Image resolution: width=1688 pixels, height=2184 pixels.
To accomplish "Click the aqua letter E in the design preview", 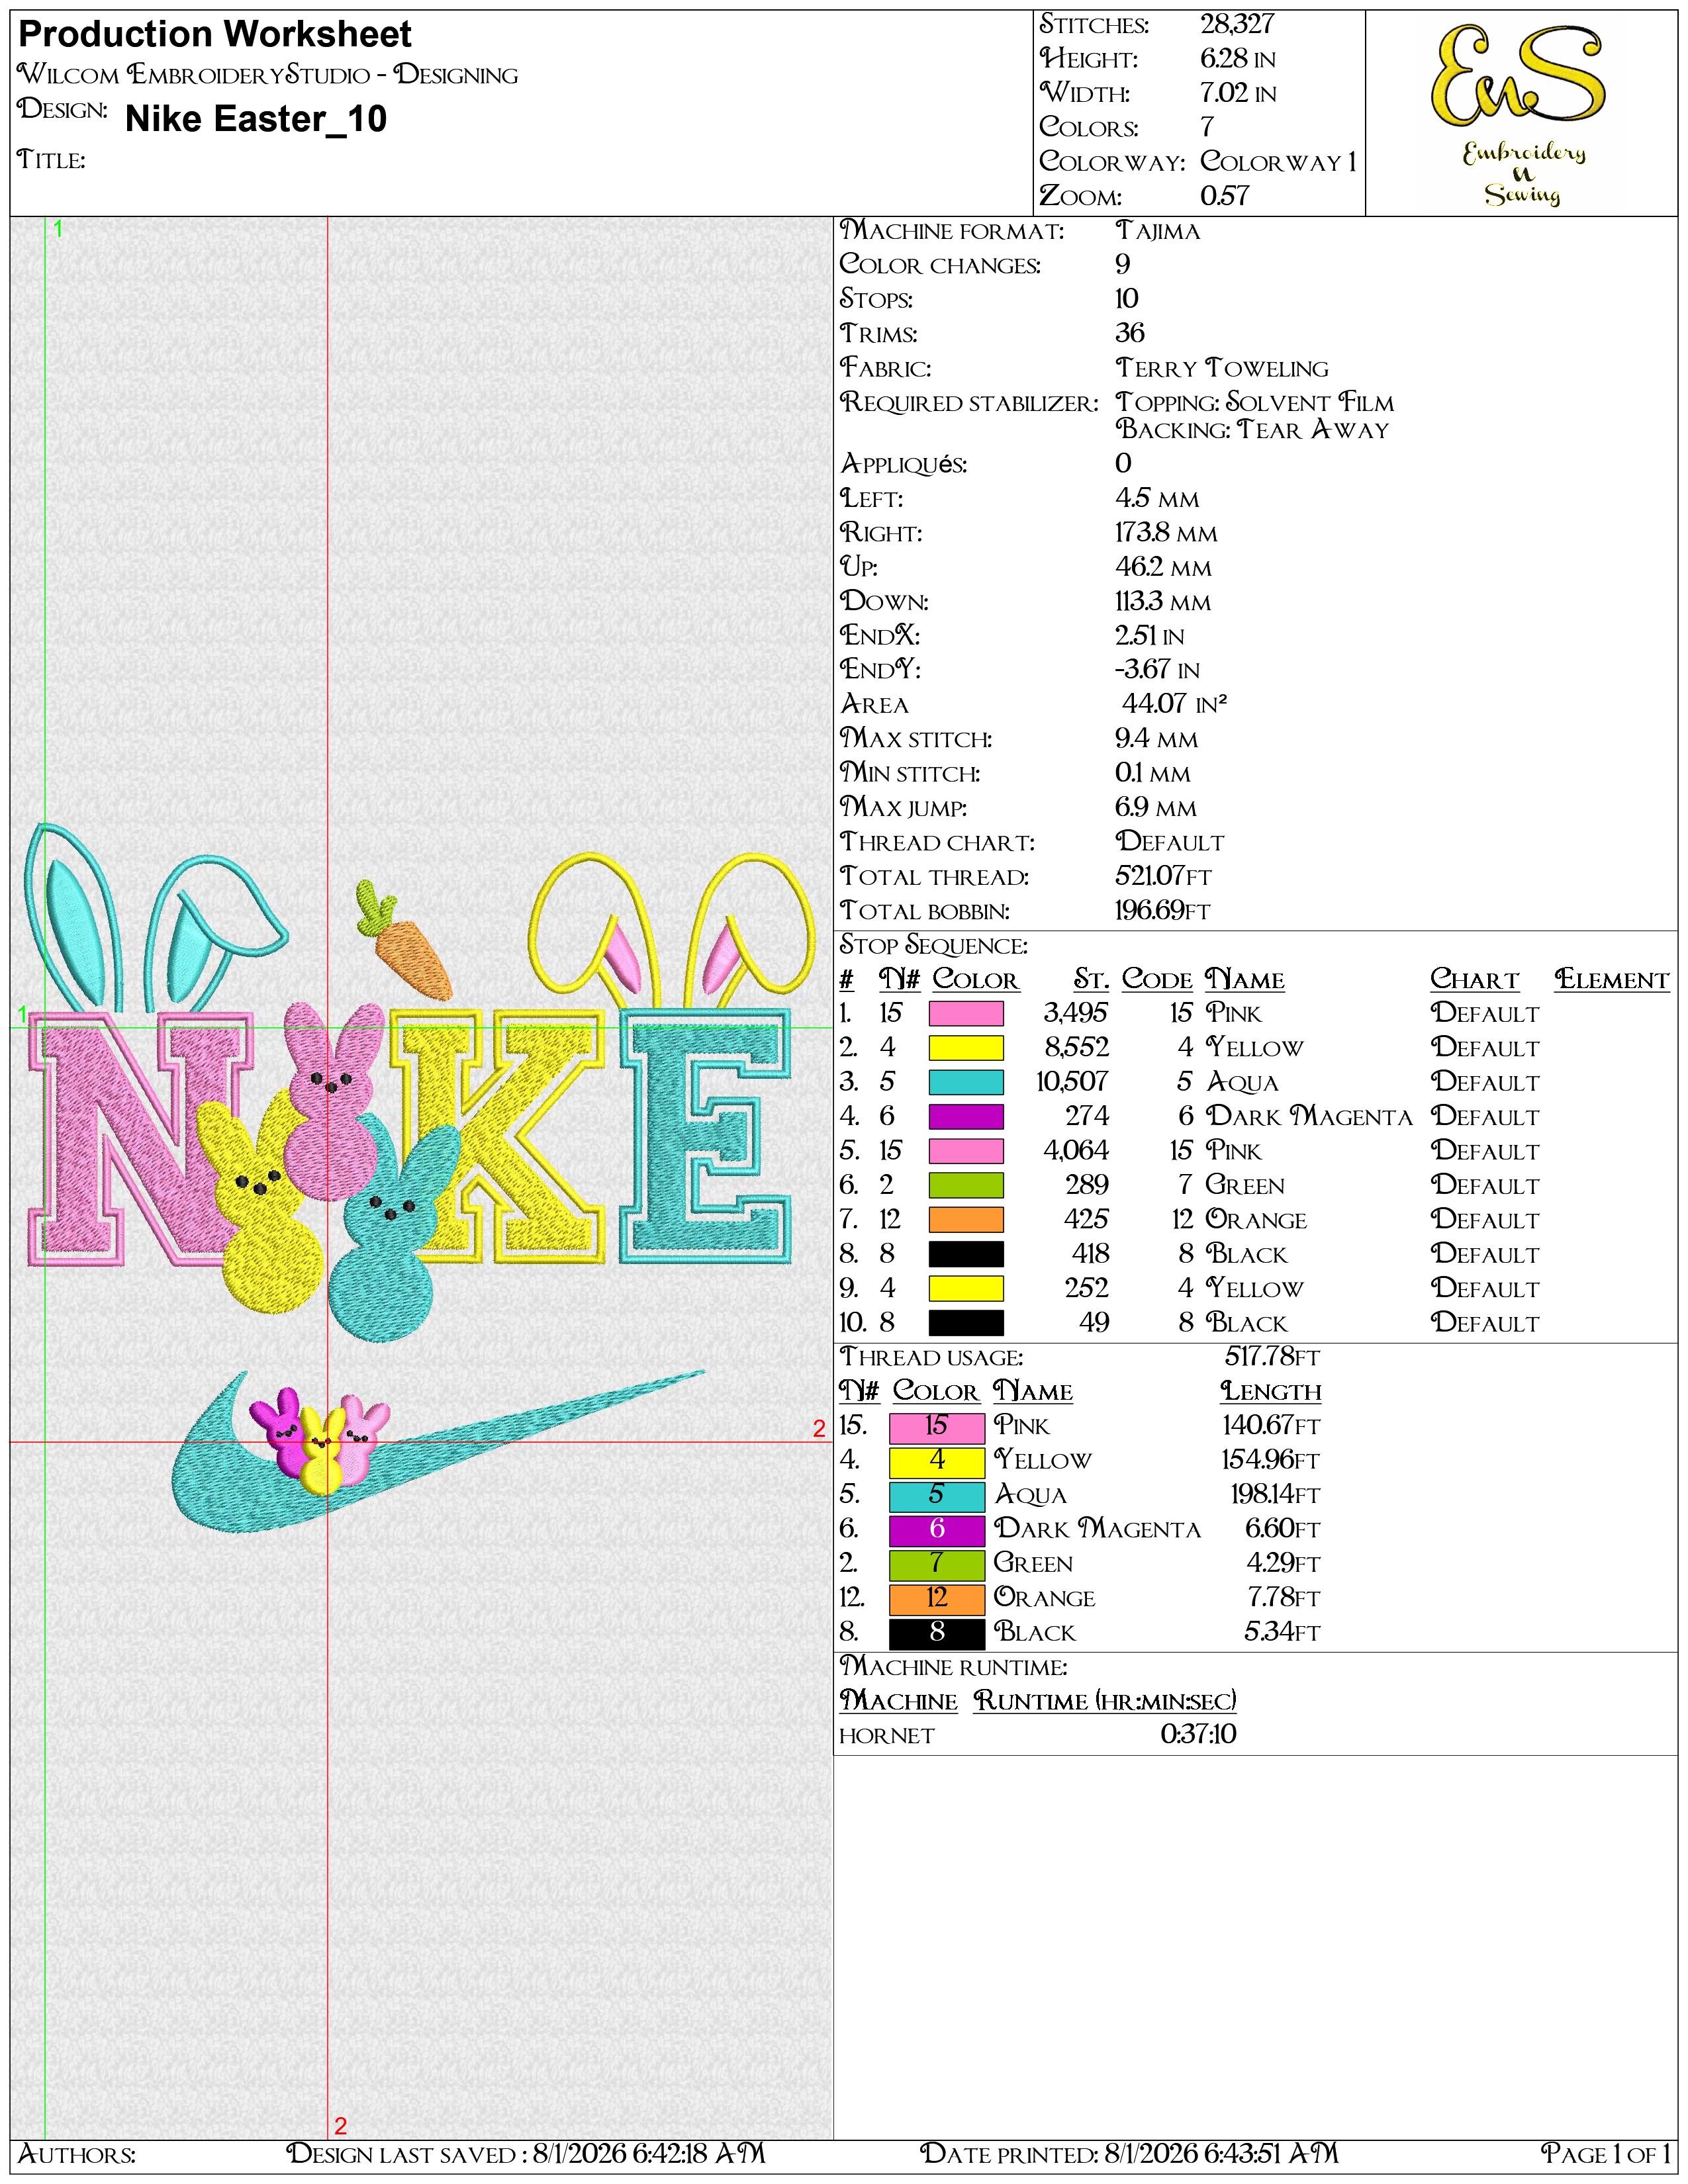I will click(x=705, y=1135).
